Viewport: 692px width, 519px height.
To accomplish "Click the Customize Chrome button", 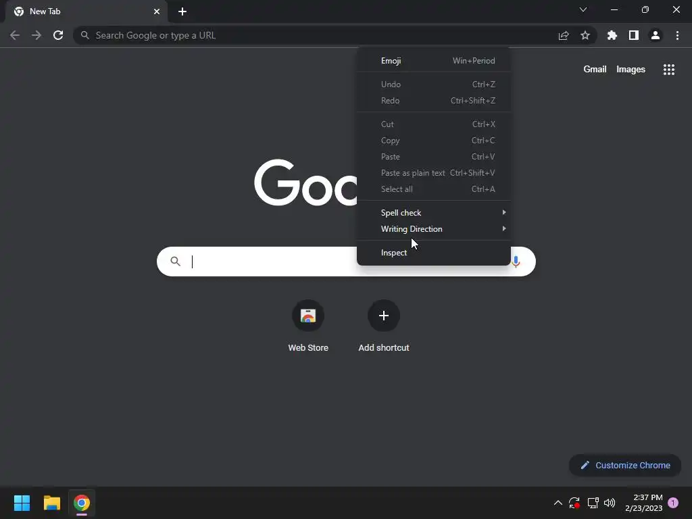I will 625,465.
